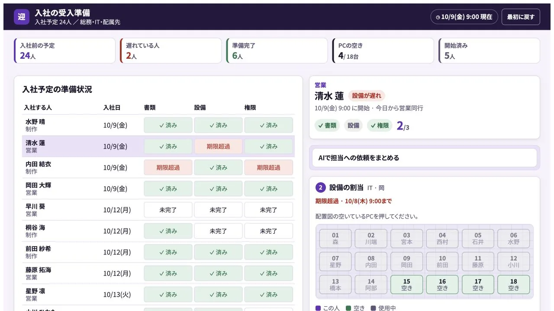Click occupied seat 03 宮本
This screenshot has width=554, height=311.
pos(407,238)
